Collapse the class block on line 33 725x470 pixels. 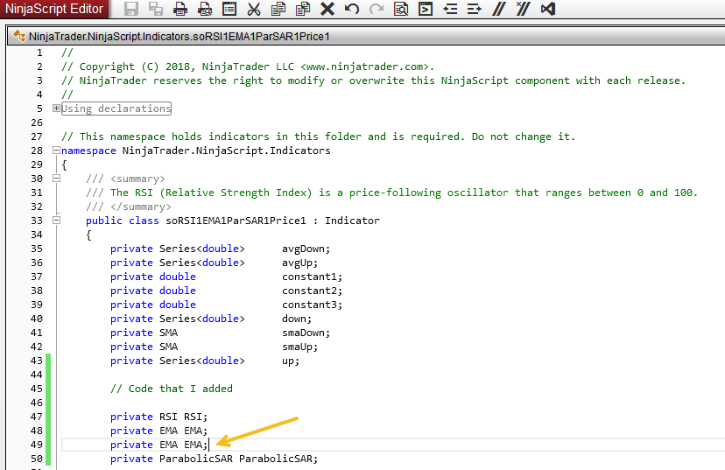[56, 221]
